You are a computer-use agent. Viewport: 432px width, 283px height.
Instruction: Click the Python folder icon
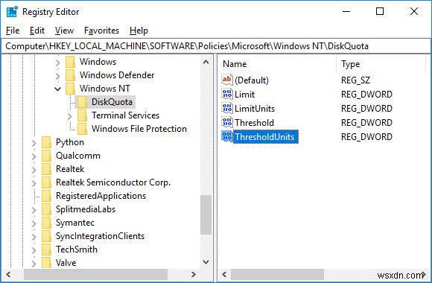(x=47, y=142)
